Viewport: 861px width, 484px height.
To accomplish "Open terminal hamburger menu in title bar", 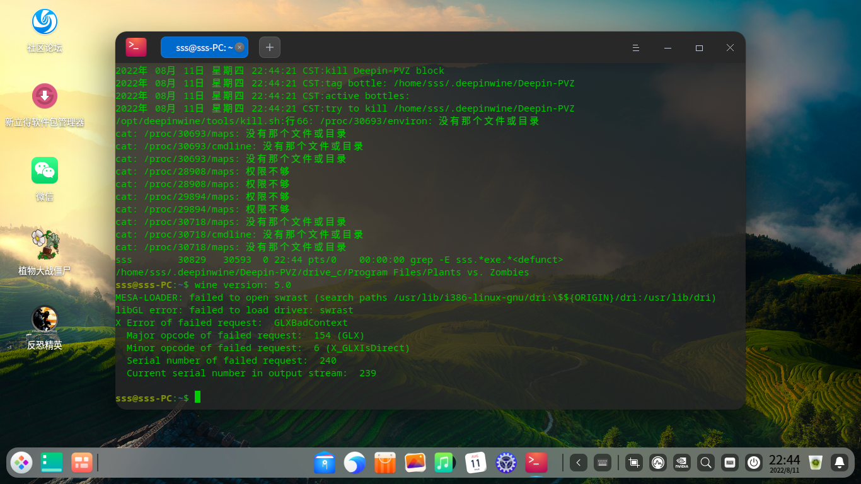I will click(x=636, y=48).
